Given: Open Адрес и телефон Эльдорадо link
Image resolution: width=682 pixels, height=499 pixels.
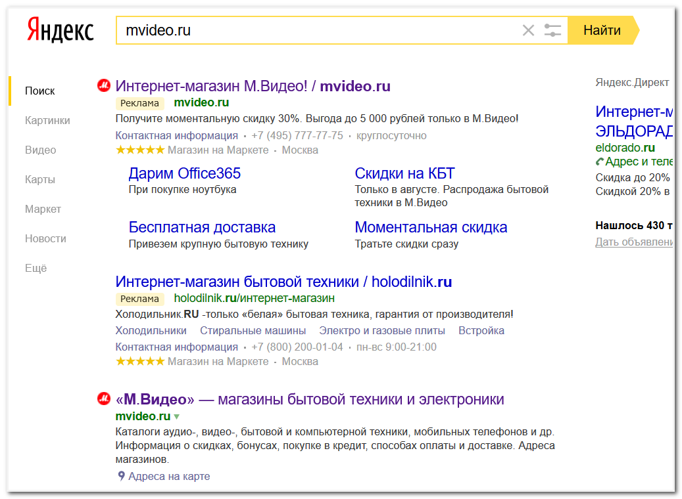Looking at the screenshot, I should (639, 162).
